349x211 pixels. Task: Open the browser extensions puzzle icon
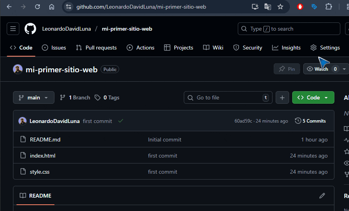tap(328, 7)
